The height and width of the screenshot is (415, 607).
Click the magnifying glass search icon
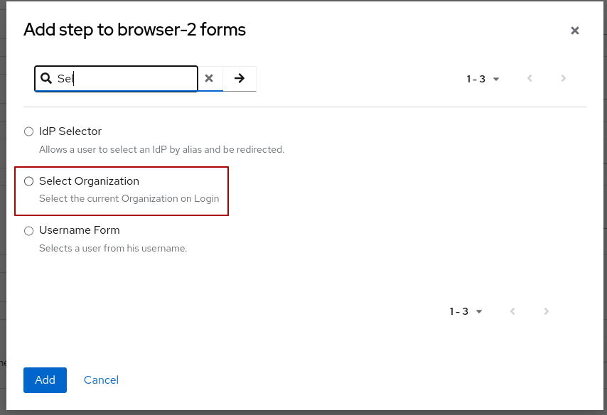point(46,77)
